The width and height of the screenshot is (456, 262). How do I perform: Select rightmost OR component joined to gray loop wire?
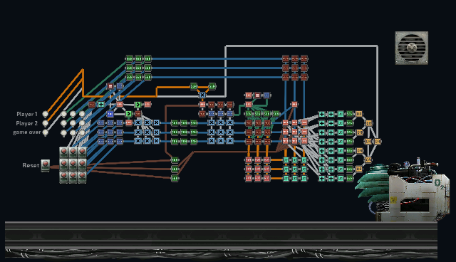pos(377,142)
